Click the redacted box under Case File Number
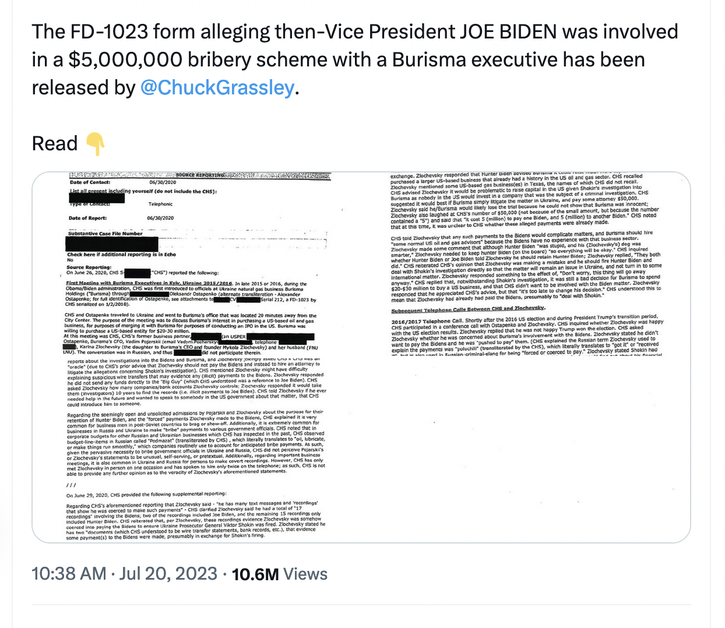Screen dimensions: 725x628 112,244
